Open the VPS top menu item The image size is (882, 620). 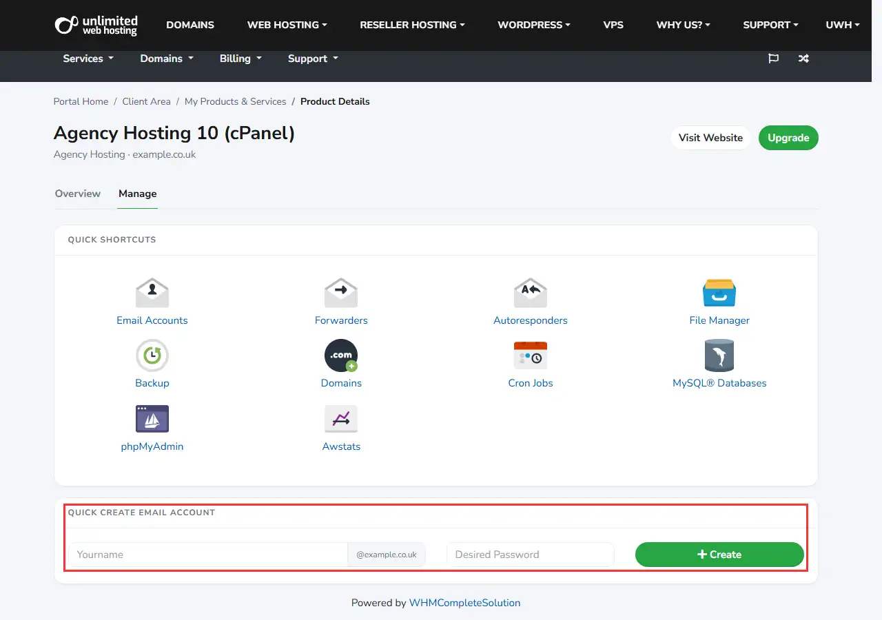pyautogui.click(x=613, y=25)
